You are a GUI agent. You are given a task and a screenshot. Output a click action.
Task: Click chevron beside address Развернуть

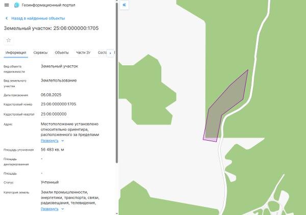tap(63, 141)
